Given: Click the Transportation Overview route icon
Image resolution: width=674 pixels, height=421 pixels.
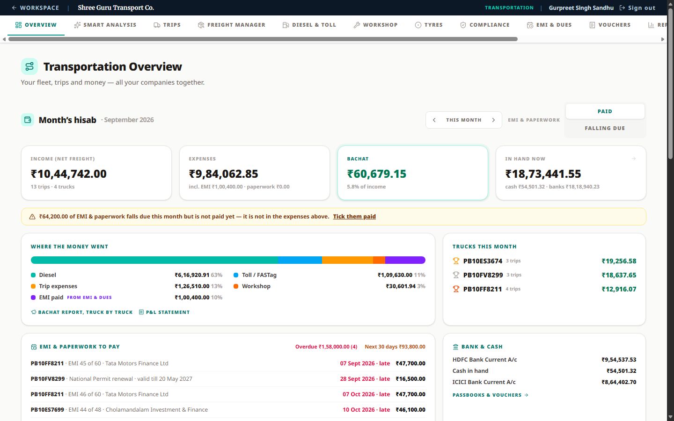Looking at the screenshot, I should pyautogui.click(x=29, y=66).
